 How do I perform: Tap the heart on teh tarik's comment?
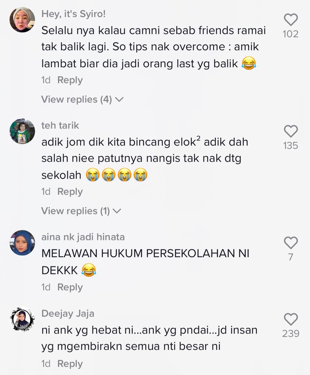coord(291,131)
